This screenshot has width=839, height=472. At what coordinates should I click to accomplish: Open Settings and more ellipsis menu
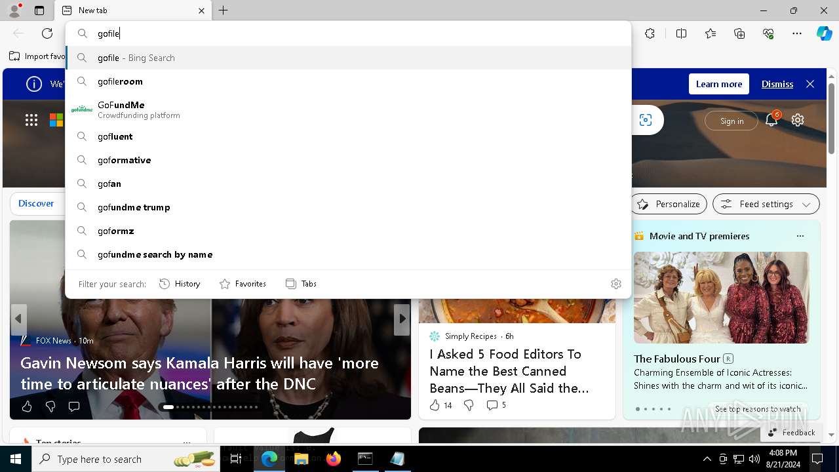click(797, 33)
